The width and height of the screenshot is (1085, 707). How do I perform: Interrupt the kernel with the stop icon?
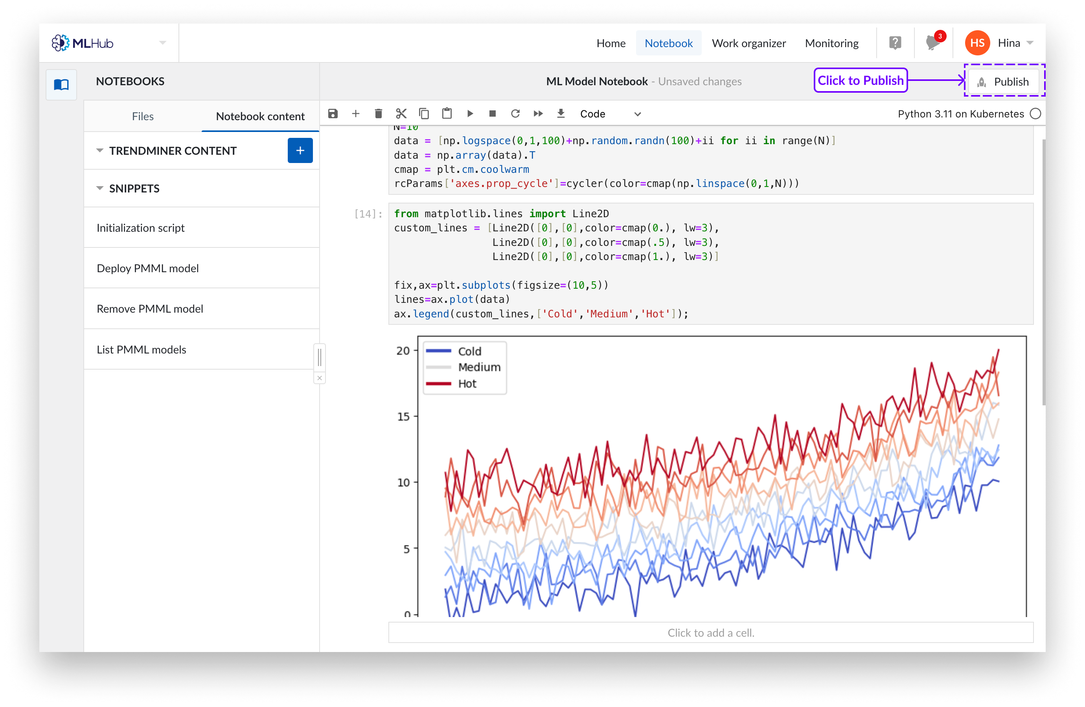pos(492,114)
